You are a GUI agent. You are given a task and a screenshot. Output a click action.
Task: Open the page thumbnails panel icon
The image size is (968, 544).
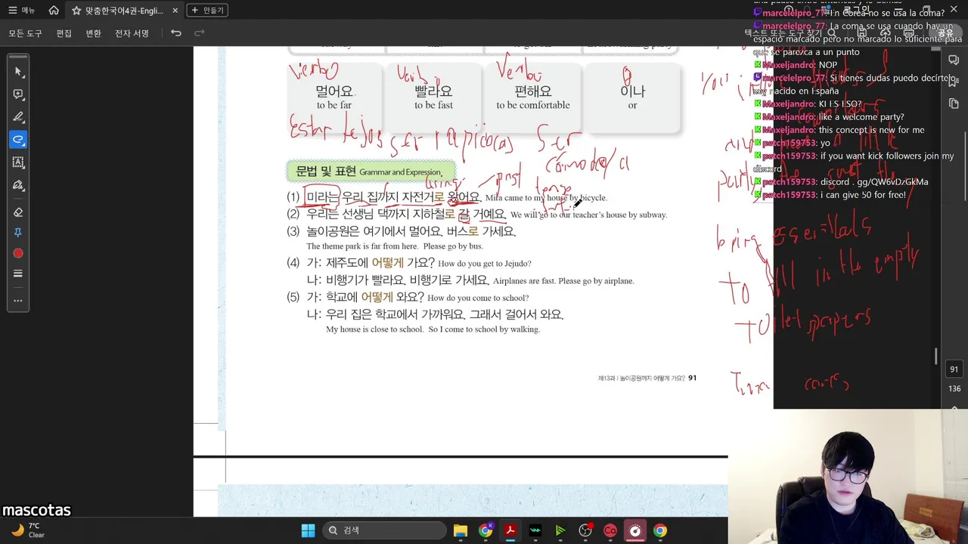954,104
